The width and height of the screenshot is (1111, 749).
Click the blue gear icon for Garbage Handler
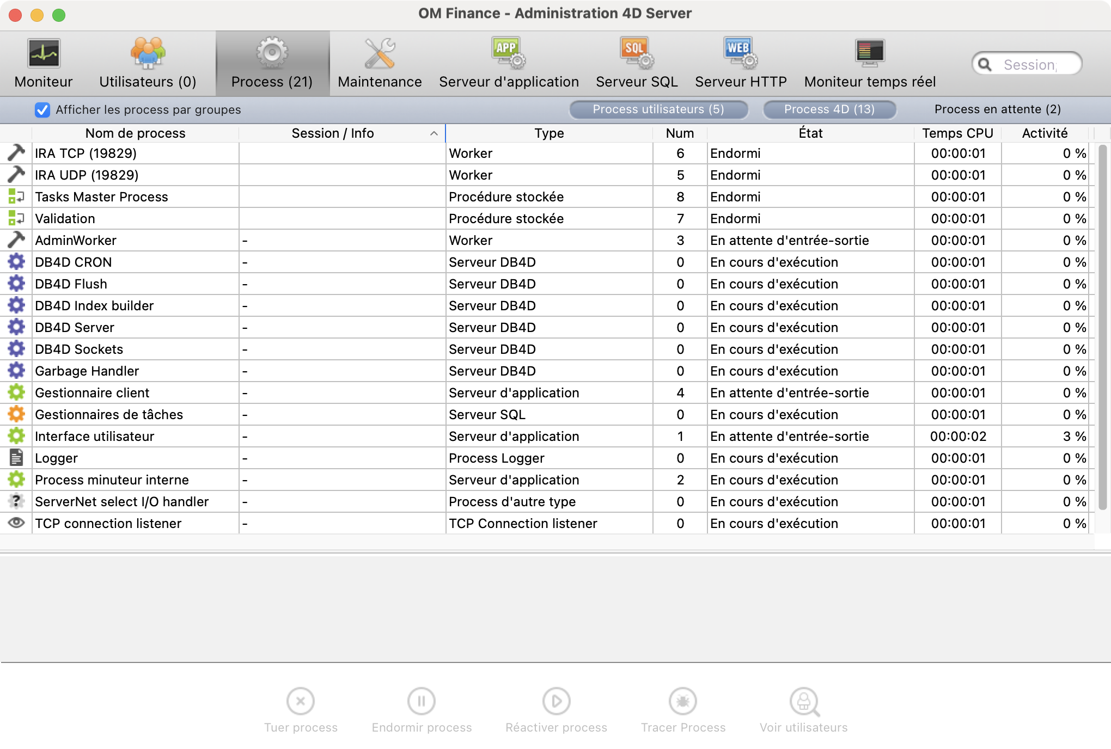point(16,371)
